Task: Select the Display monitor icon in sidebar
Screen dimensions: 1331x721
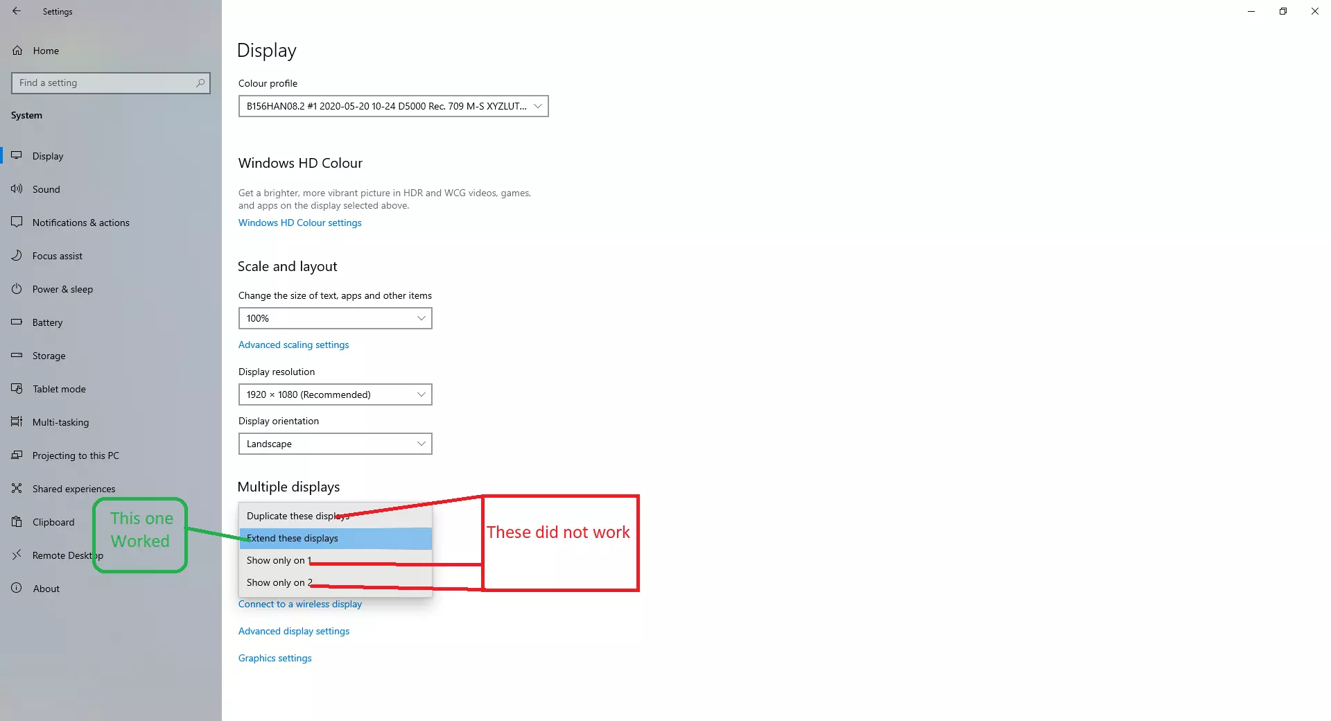Action: (17, 156)
